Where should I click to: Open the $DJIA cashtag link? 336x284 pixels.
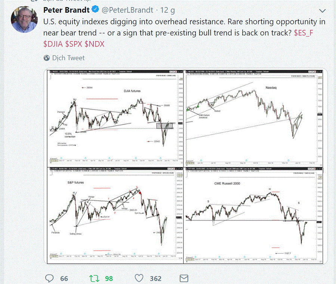pos(53,44)
